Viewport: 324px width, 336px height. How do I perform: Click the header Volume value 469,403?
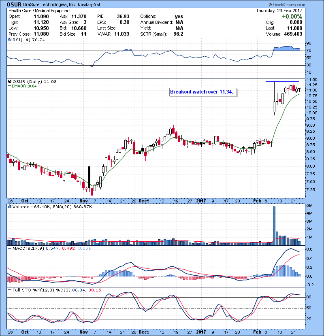pos(293,34)
